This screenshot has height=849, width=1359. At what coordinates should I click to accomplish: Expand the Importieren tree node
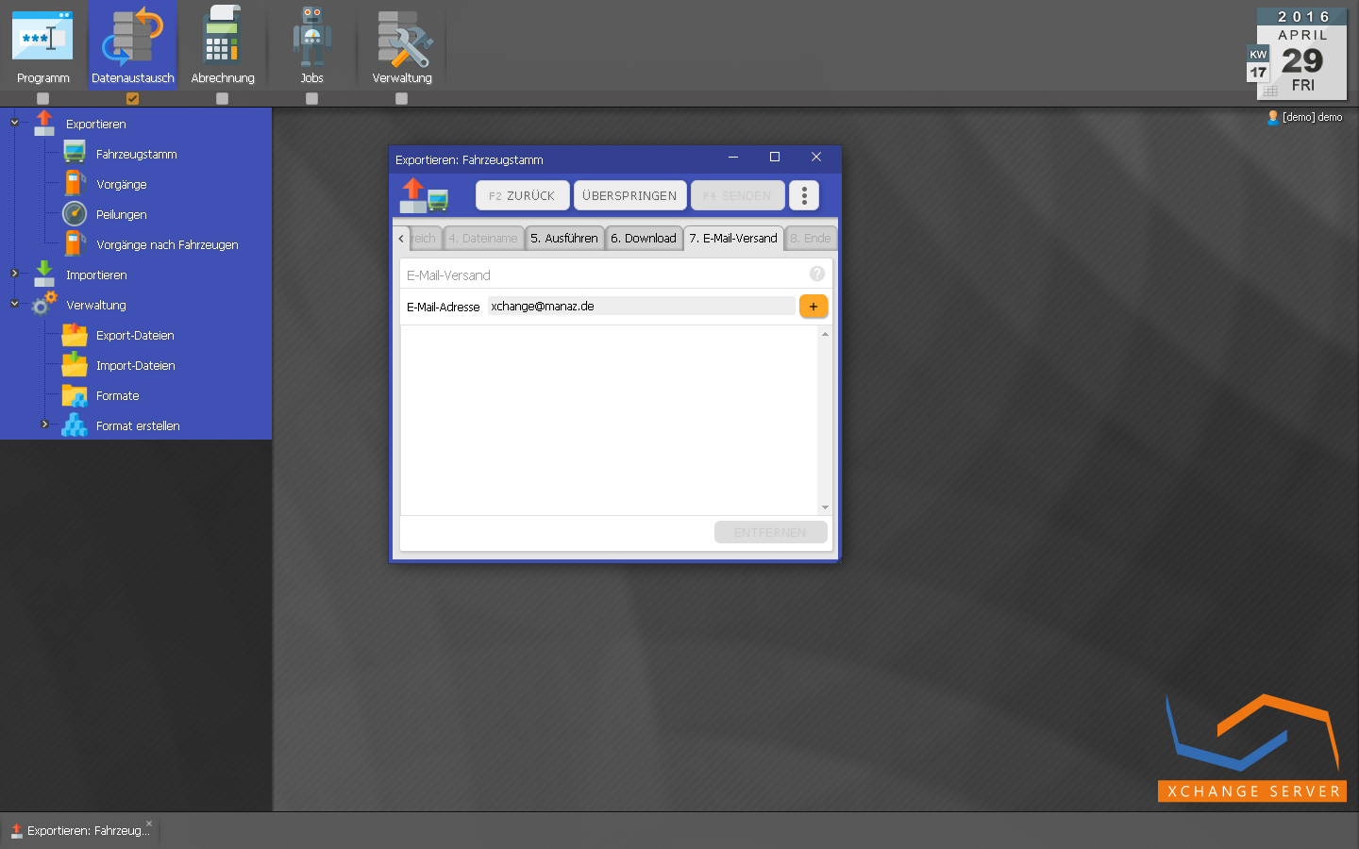(x=14, y=274)
